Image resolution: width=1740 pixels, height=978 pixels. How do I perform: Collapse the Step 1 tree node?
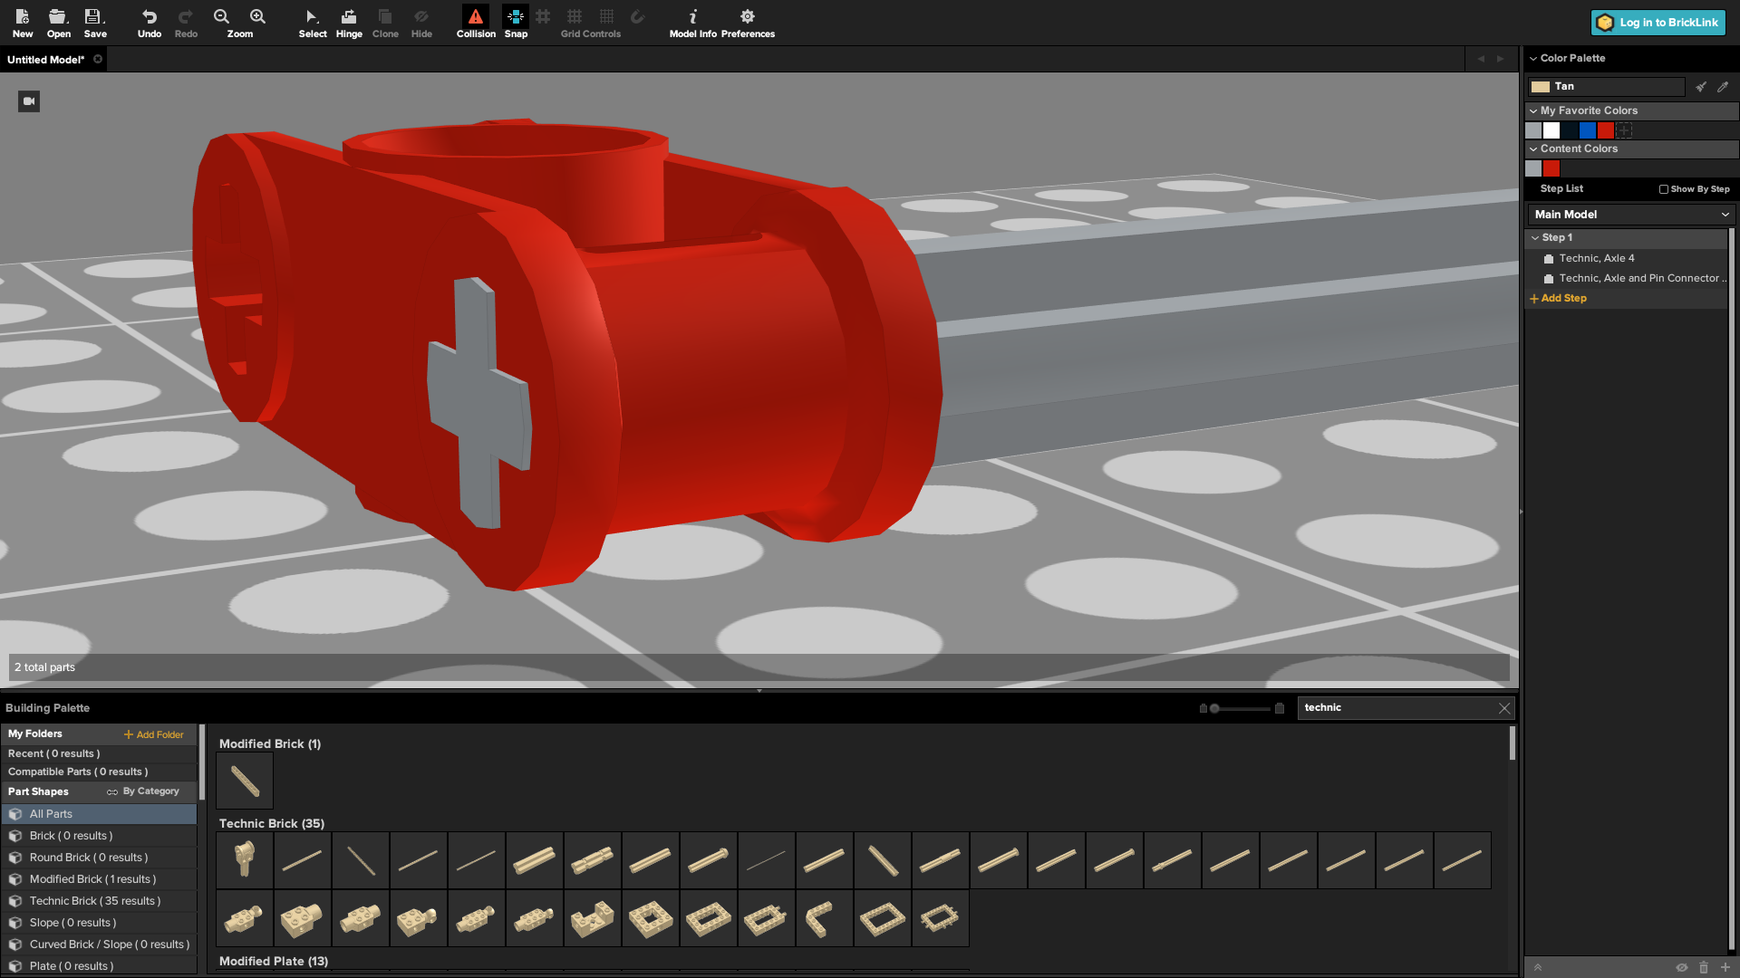(1535, 238)
